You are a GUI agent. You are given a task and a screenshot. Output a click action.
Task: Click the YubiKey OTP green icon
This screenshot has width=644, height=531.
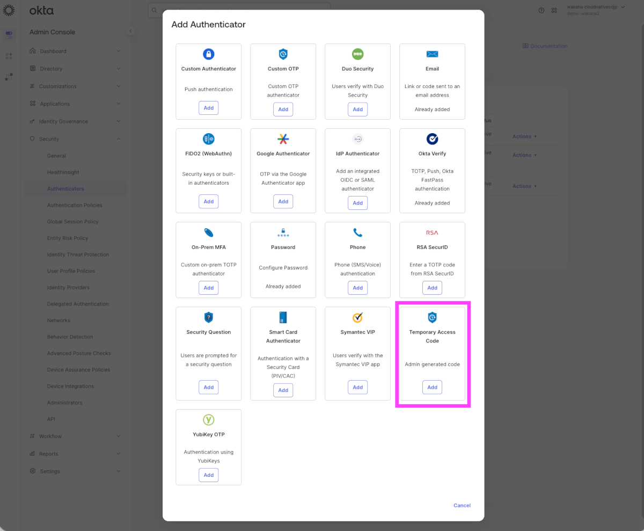coord(209,420)
